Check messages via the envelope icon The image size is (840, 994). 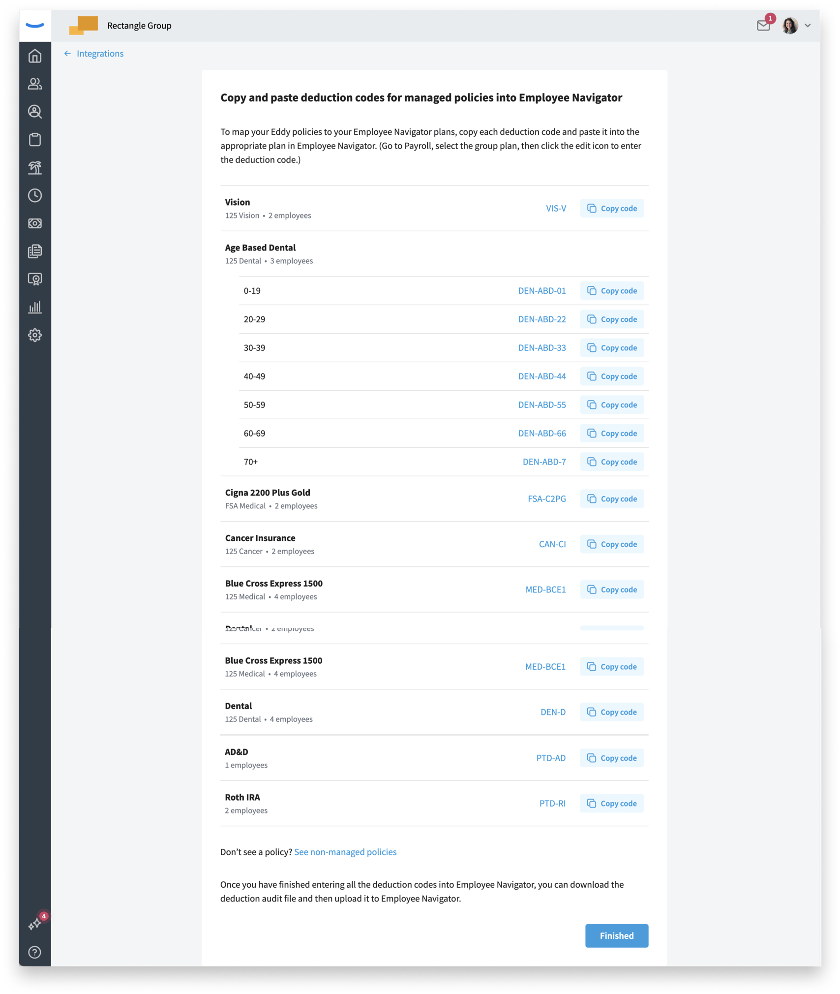click(x=763, y=26)
